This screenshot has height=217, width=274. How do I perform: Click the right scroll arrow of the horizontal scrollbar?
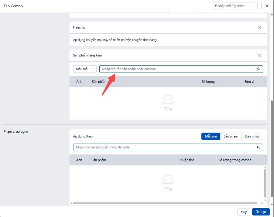tap(262, 203)
